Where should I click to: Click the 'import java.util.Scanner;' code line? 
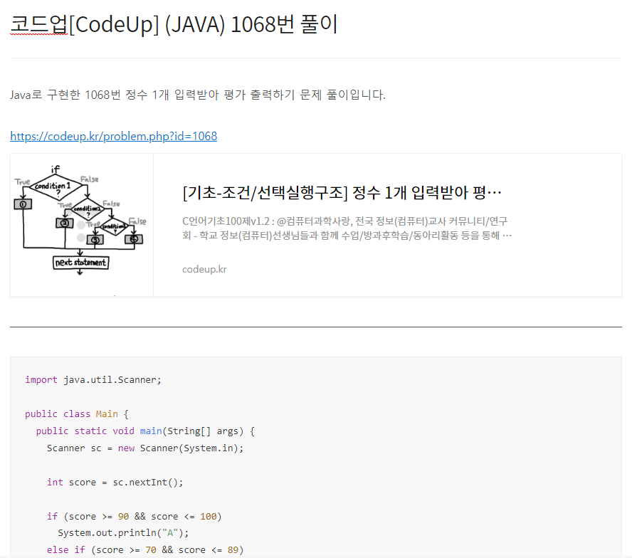93,380
